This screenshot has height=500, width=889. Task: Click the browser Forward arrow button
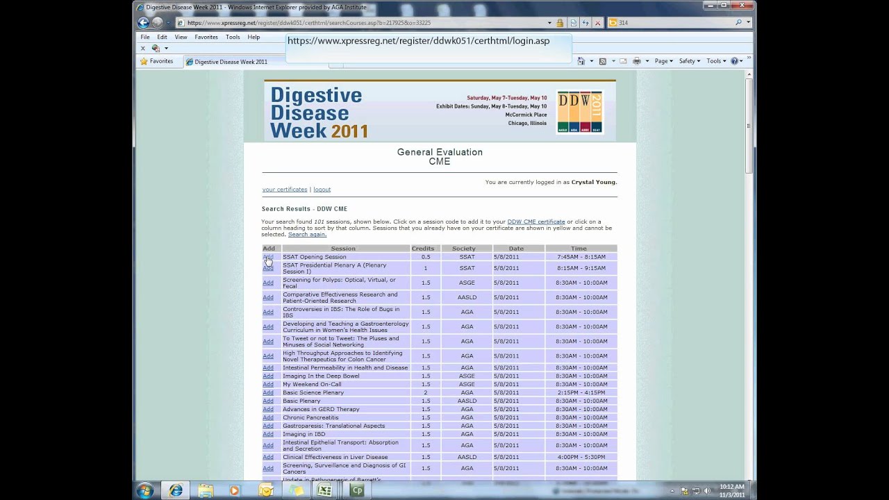coord(157,22)
